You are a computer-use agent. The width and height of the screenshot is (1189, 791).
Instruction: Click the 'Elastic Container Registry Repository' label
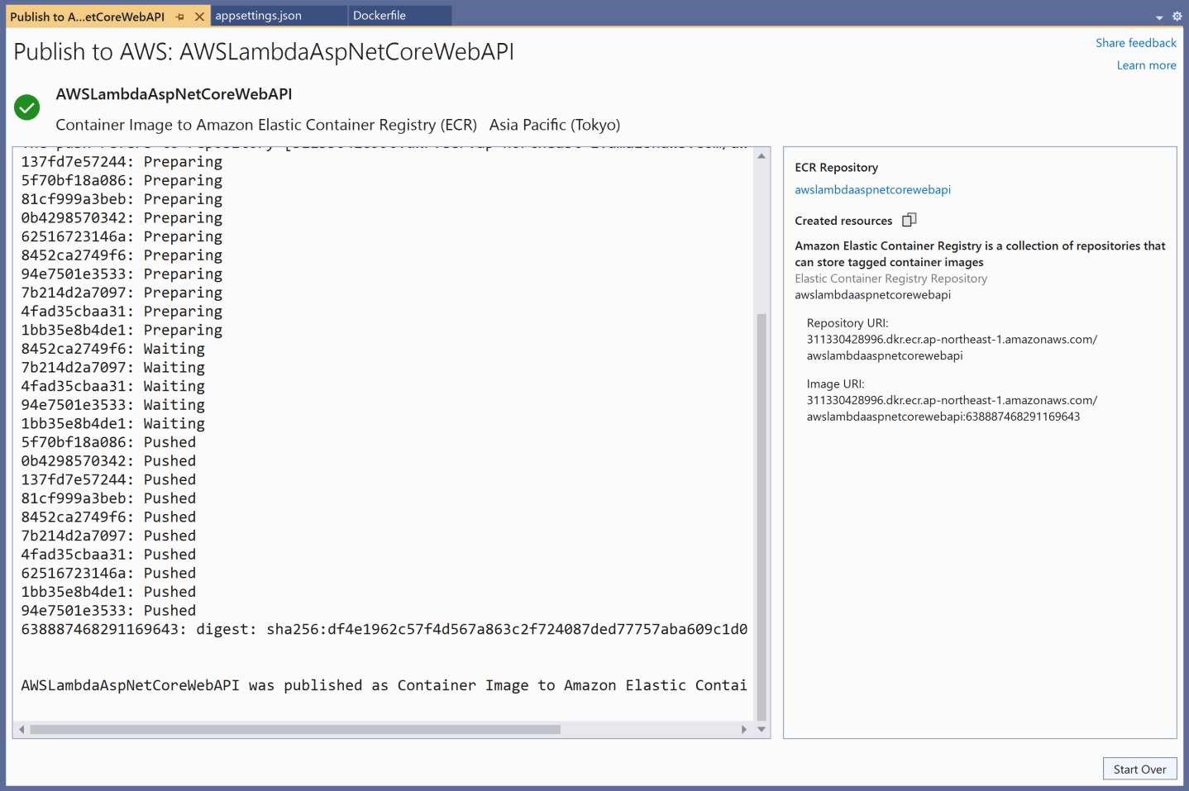pos(891,279)
